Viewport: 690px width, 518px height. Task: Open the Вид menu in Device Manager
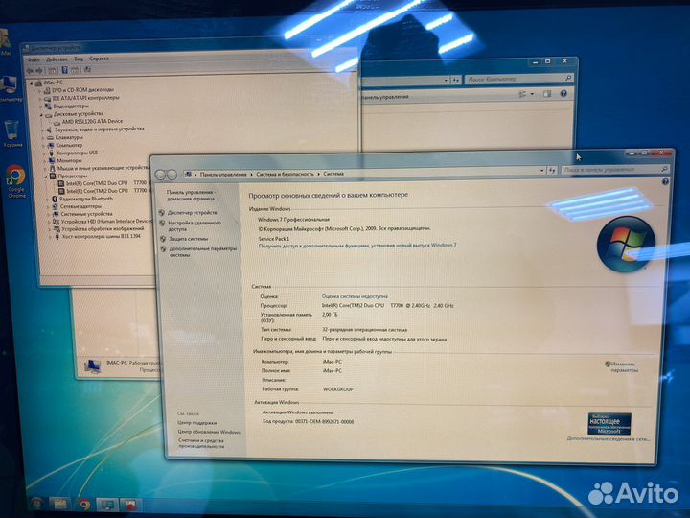point(79,59)
